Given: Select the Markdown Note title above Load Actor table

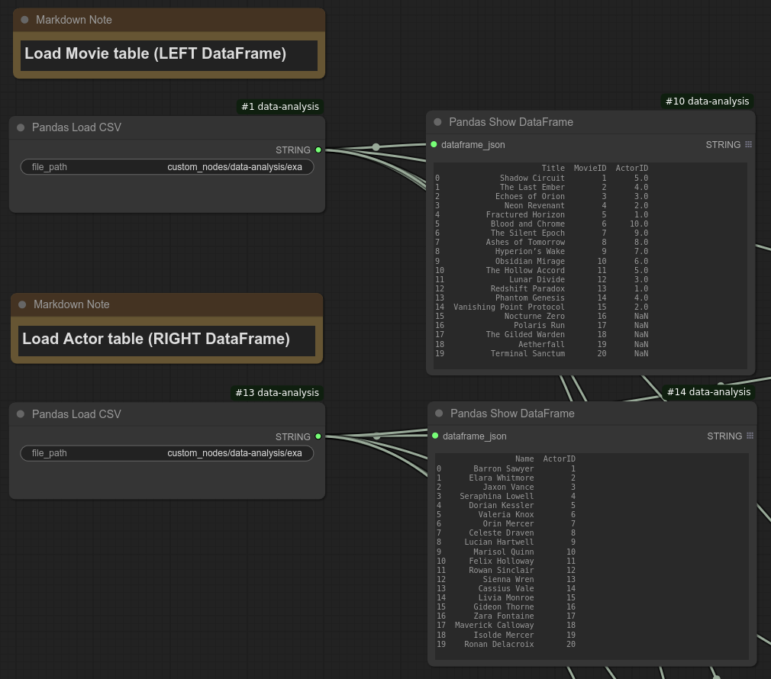Looking at the screenshot, I should 71,304.
